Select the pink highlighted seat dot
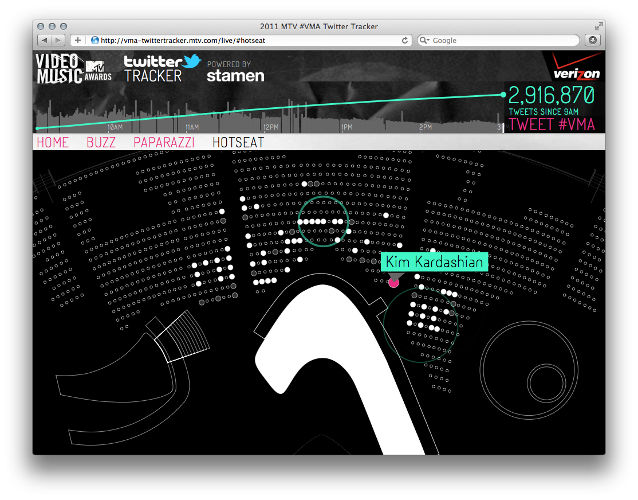Screen dimensions: 638x500 pyautogui.click(x=393, y=282)
